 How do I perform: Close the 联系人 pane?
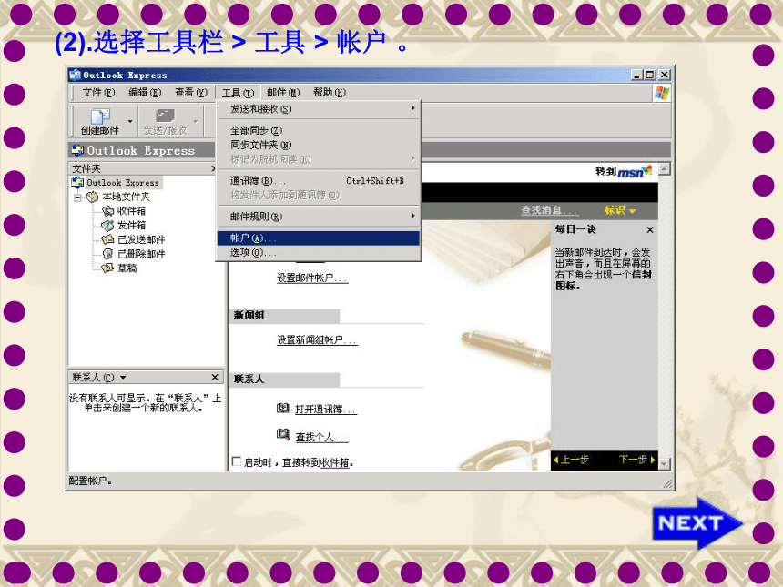pos(215,378)
